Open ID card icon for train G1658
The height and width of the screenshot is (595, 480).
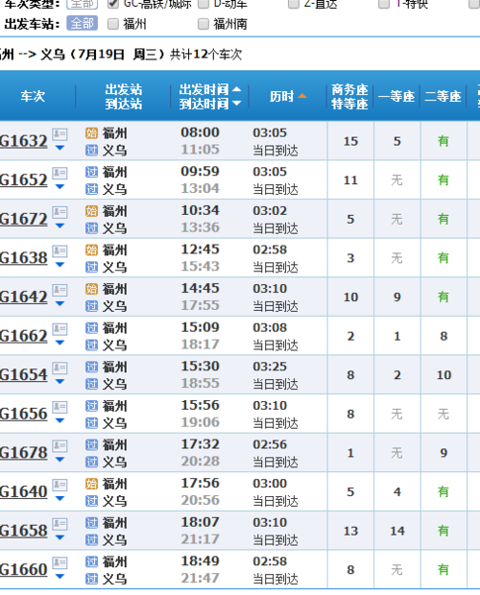[x=60, y=524]
